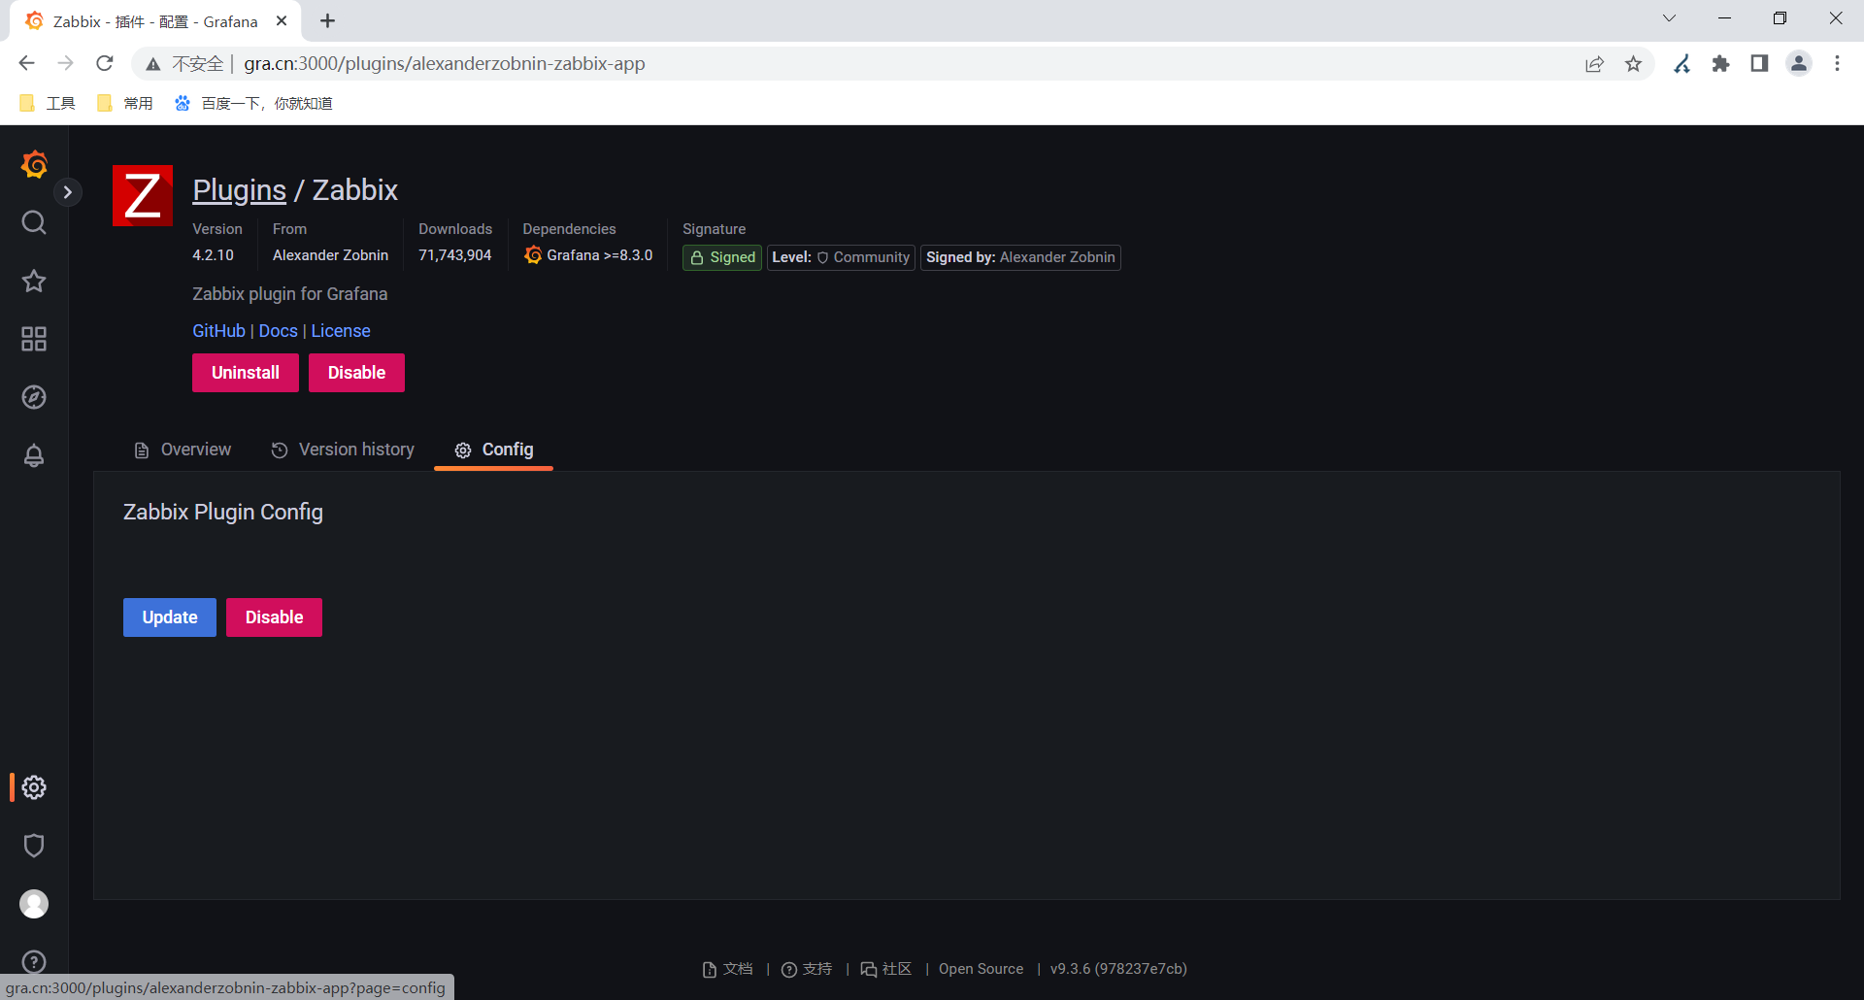Click the share page icon in address bar

[1594, 64]
